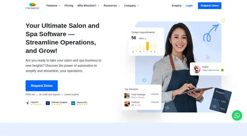
Task: Click the "Top Services" heading
Action: pyautogui.click(x=131, y=89)
